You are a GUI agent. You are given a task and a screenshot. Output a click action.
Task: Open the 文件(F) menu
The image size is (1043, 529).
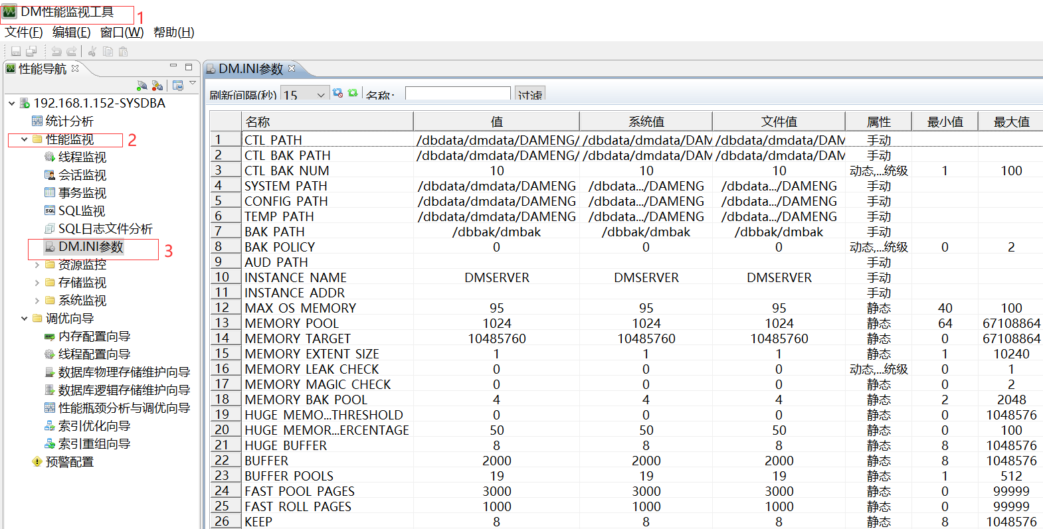tap(24, 32)
